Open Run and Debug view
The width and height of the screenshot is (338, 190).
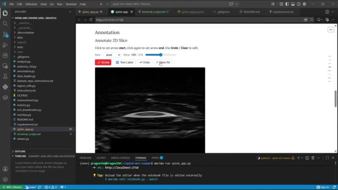coord(5,45)
